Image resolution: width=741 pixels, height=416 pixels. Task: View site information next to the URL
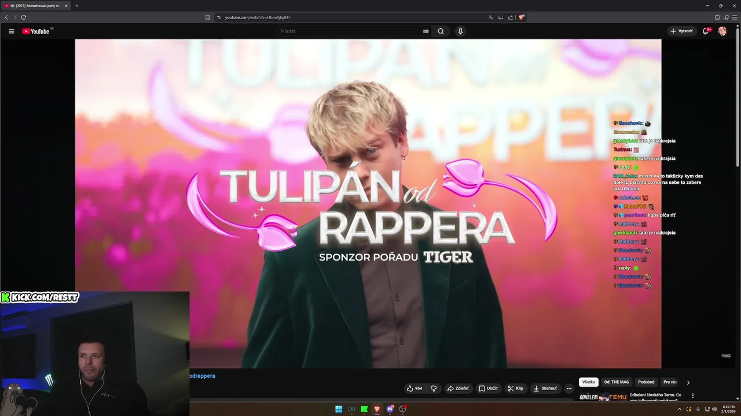(x=219, y=17)
